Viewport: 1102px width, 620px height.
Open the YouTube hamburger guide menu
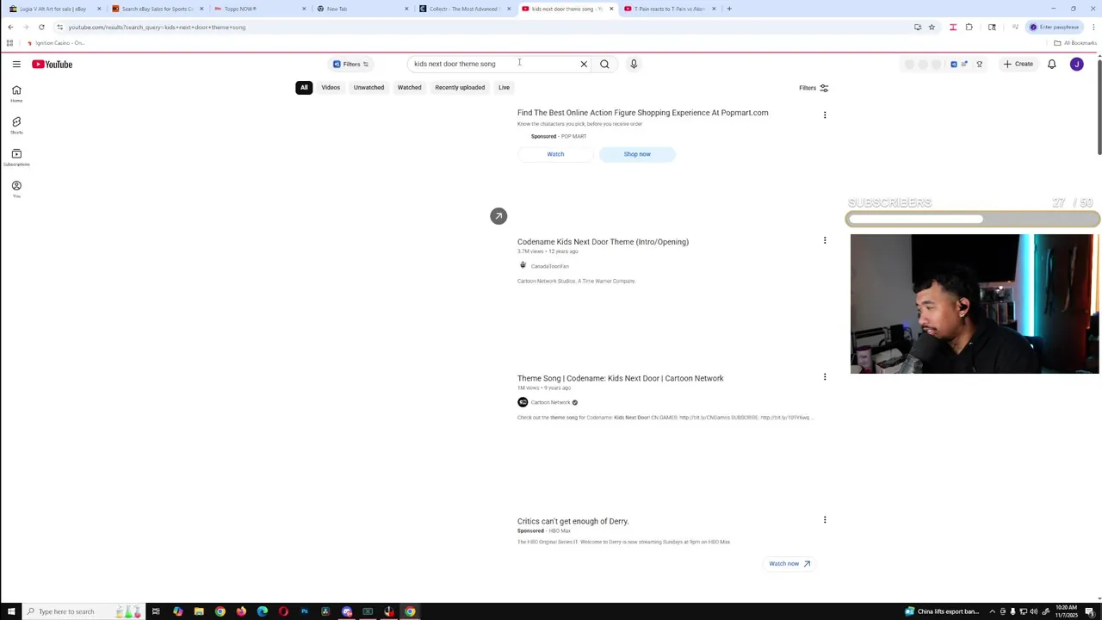16,64
